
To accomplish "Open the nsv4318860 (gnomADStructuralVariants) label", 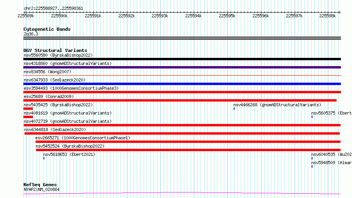I will (x=68, y=63).
